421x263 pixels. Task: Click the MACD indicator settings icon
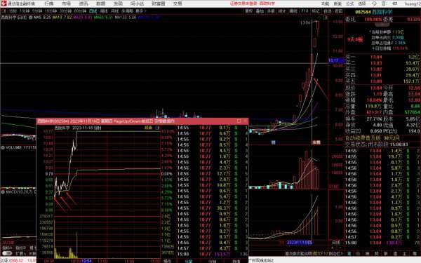pyautogui.click(x=3, y=192)
